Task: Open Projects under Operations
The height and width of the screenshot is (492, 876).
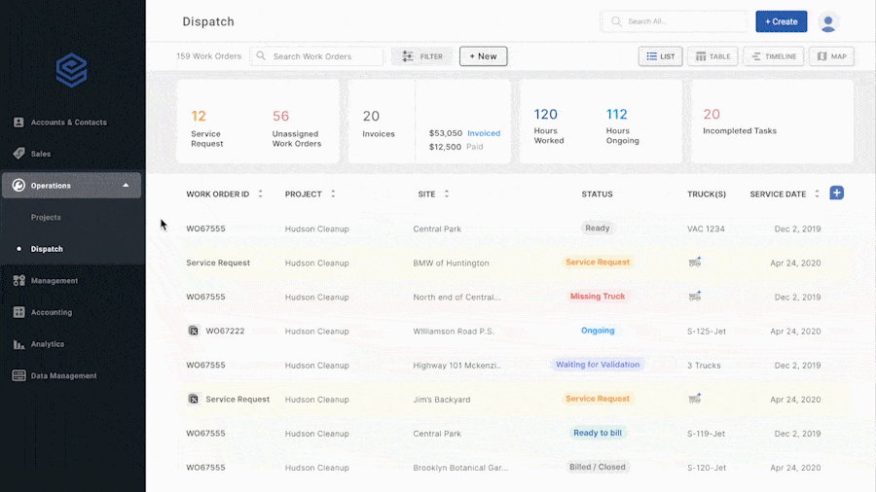Action: (46, 218)
